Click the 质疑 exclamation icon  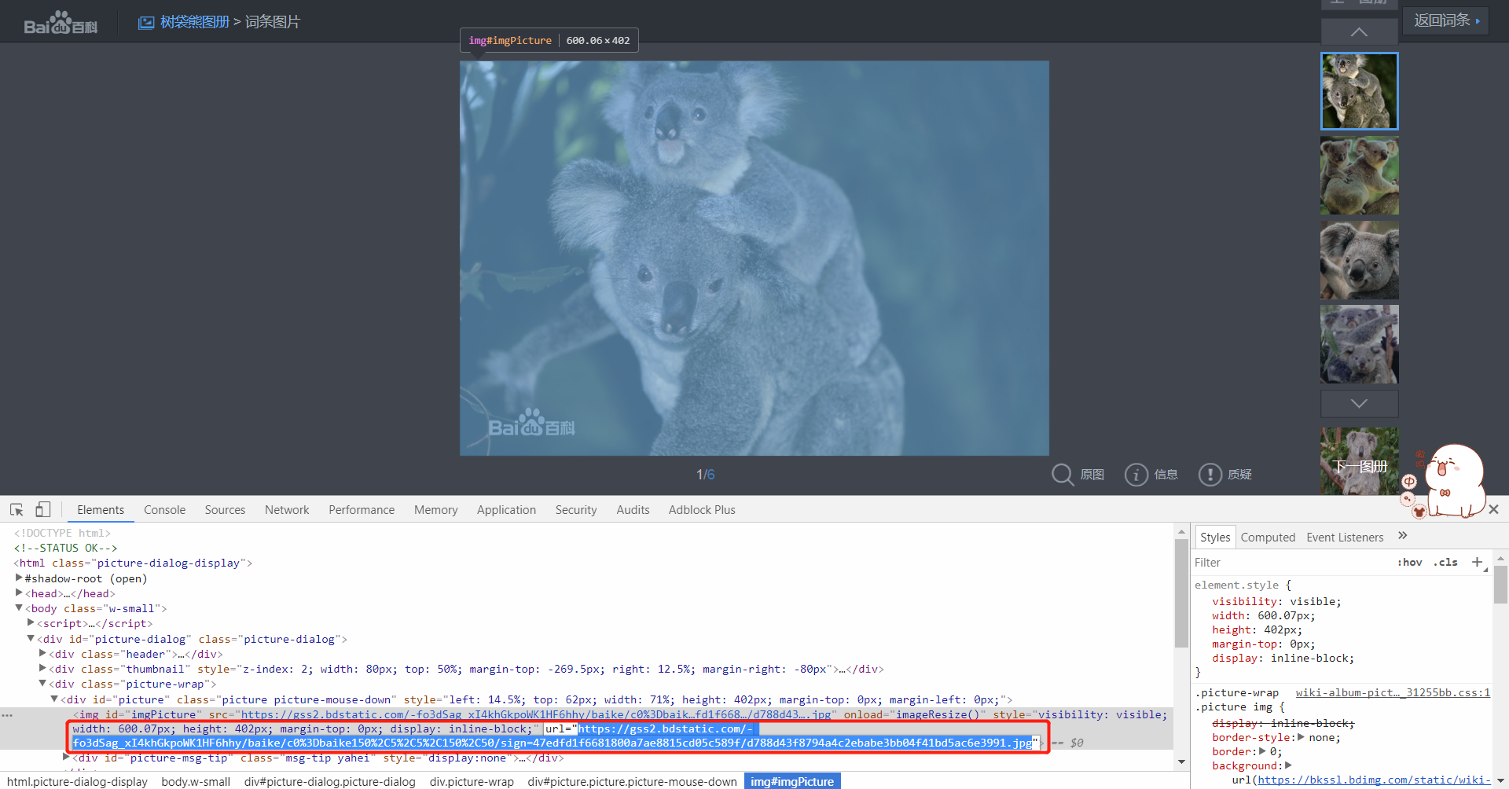tap(1210, 475)
